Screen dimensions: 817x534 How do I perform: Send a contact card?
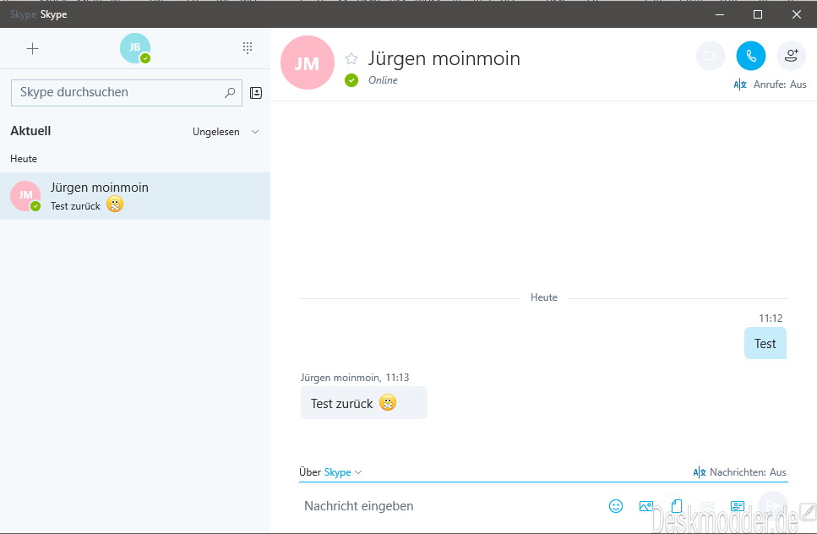[x=738, y=506]
